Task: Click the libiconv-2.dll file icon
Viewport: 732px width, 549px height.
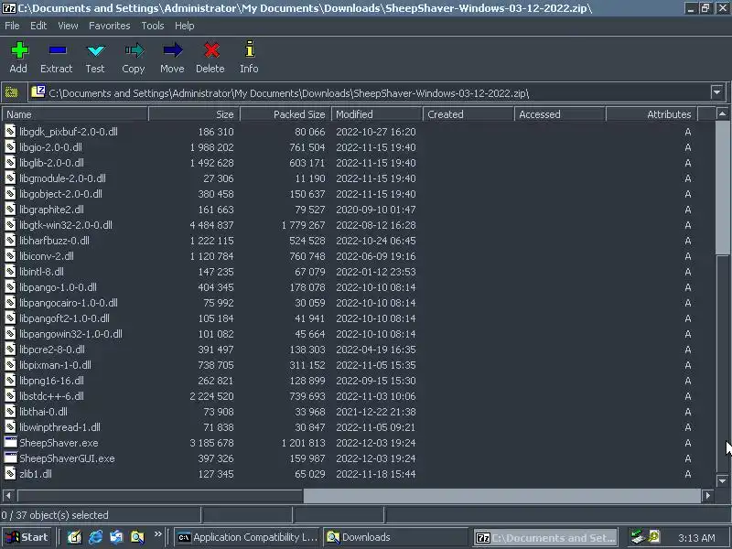Action: 10,255
